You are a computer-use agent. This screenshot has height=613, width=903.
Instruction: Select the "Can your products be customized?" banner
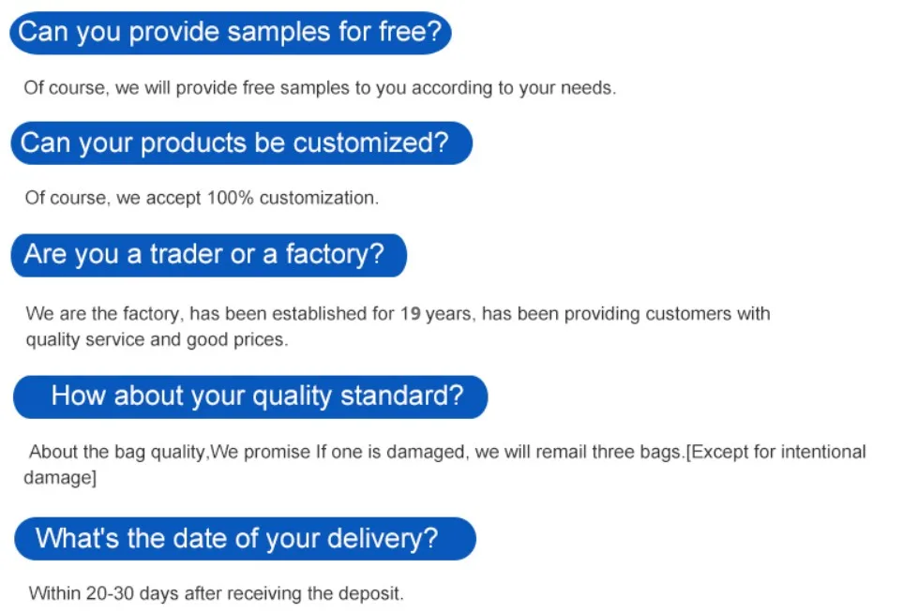point(241,142)
